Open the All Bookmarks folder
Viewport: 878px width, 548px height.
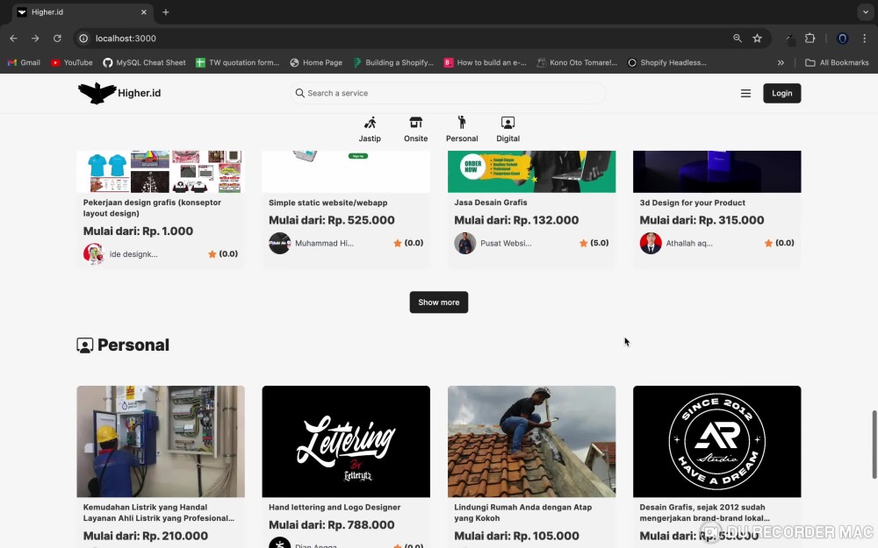click(837, 62)
